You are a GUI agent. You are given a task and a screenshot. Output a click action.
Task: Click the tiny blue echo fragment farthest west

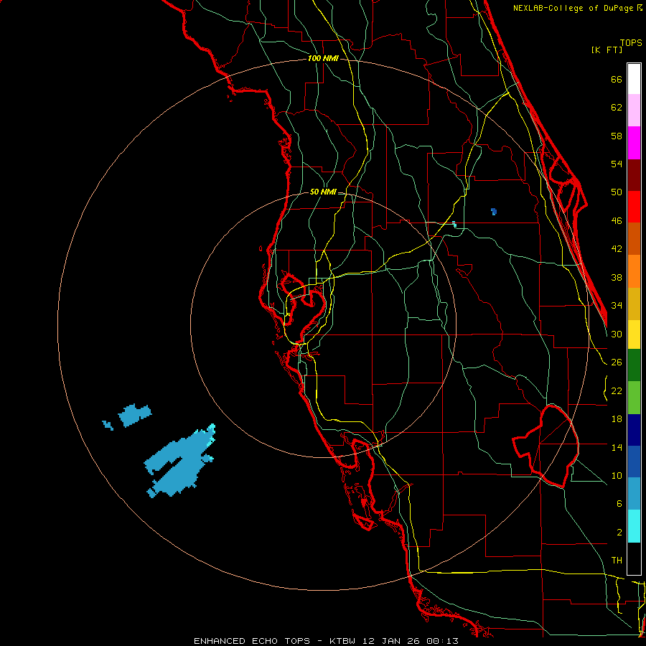pos(108,425)
